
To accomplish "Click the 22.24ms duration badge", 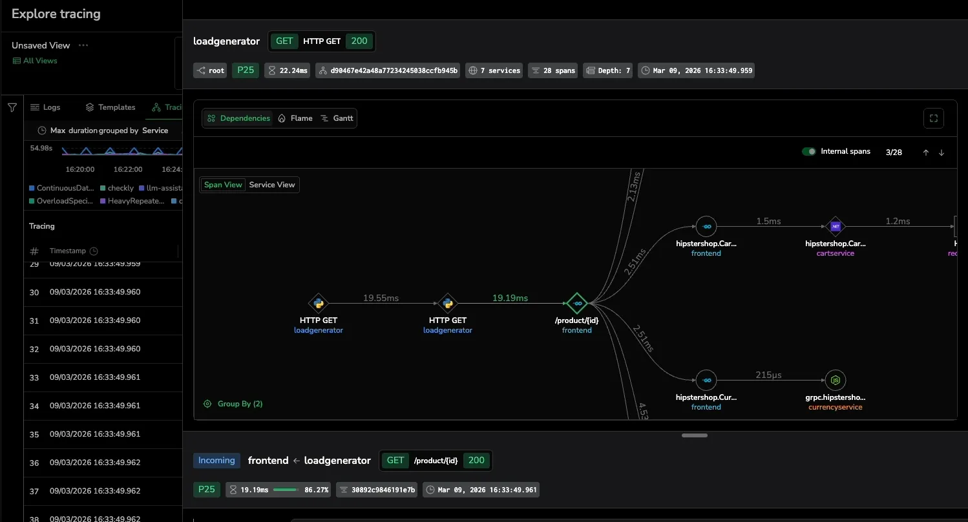I will [x=288, y=70].
